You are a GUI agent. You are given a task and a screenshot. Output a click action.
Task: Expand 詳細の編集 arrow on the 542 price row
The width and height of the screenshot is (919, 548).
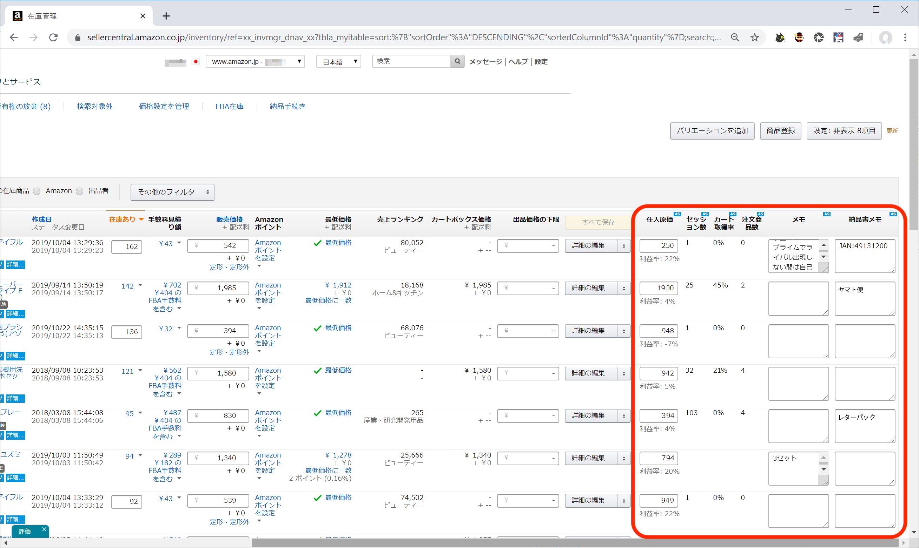pyautogui.click(x=624, y=245)
